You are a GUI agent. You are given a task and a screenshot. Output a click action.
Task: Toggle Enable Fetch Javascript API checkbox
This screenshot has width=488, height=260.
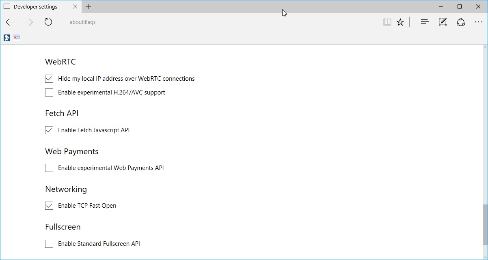pos(49,130)
